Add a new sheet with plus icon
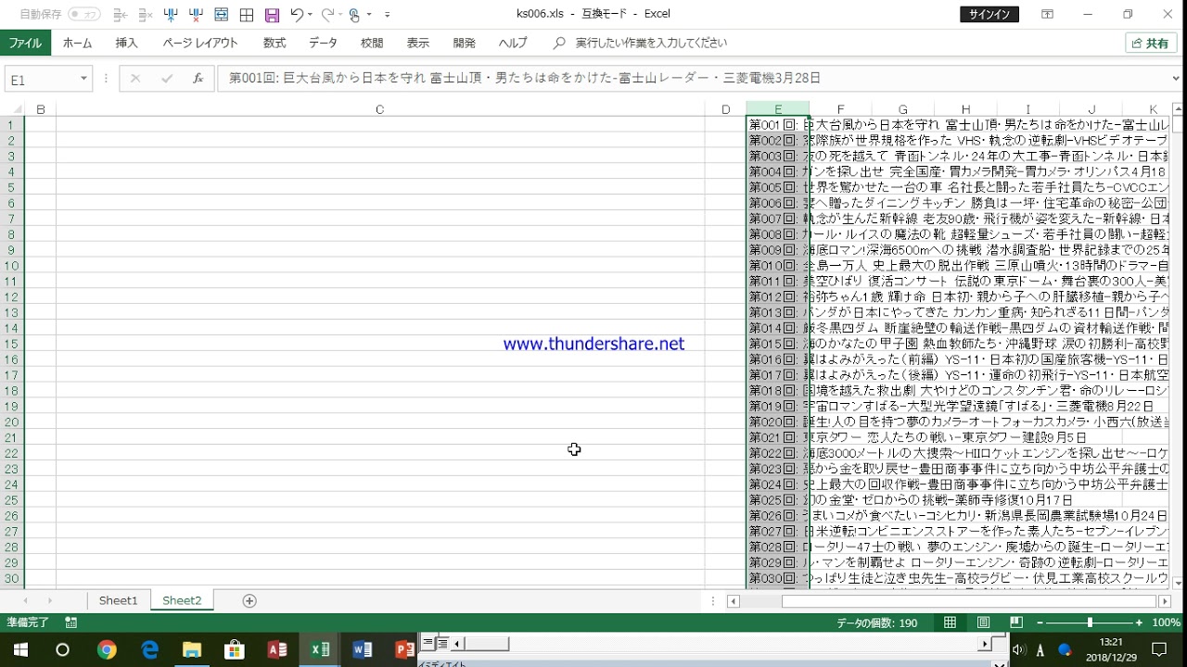The height and width of the screenshot is (667, 1187). point(249,600)
